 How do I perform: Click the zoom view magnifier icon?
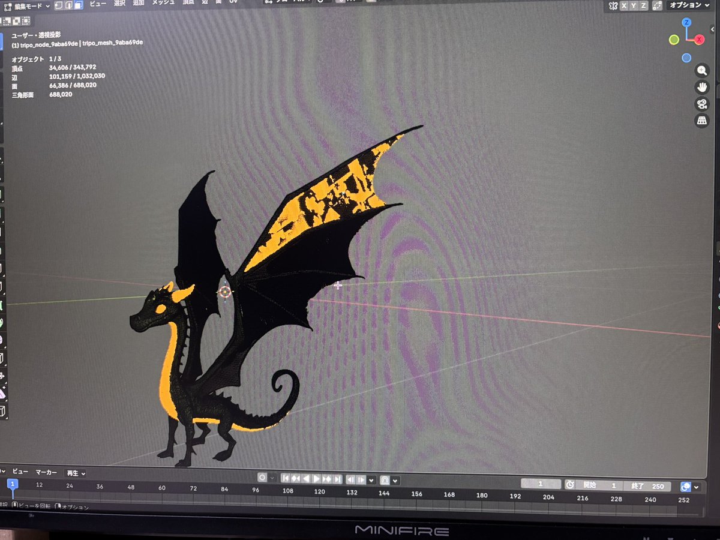coord(702,71)
